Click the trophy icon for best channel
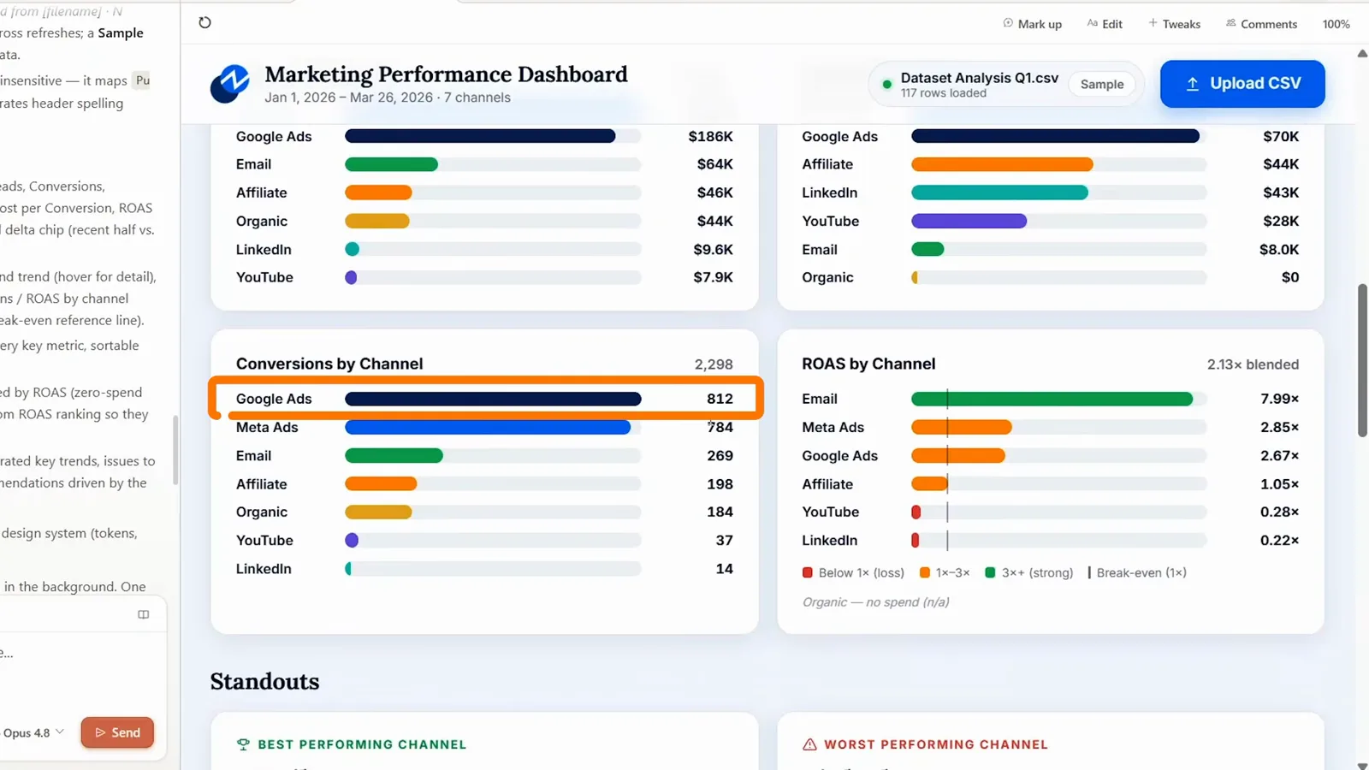Viewport: 1369px width, 770px height. point(243,744)
